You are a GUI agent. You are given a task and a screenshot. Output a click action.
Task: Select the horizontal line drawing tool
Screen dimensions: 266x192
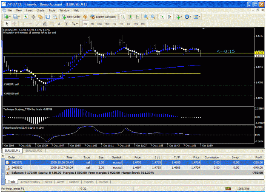point(30,24)
